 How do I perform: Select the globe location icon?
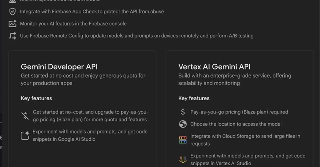tap(183, 124)
